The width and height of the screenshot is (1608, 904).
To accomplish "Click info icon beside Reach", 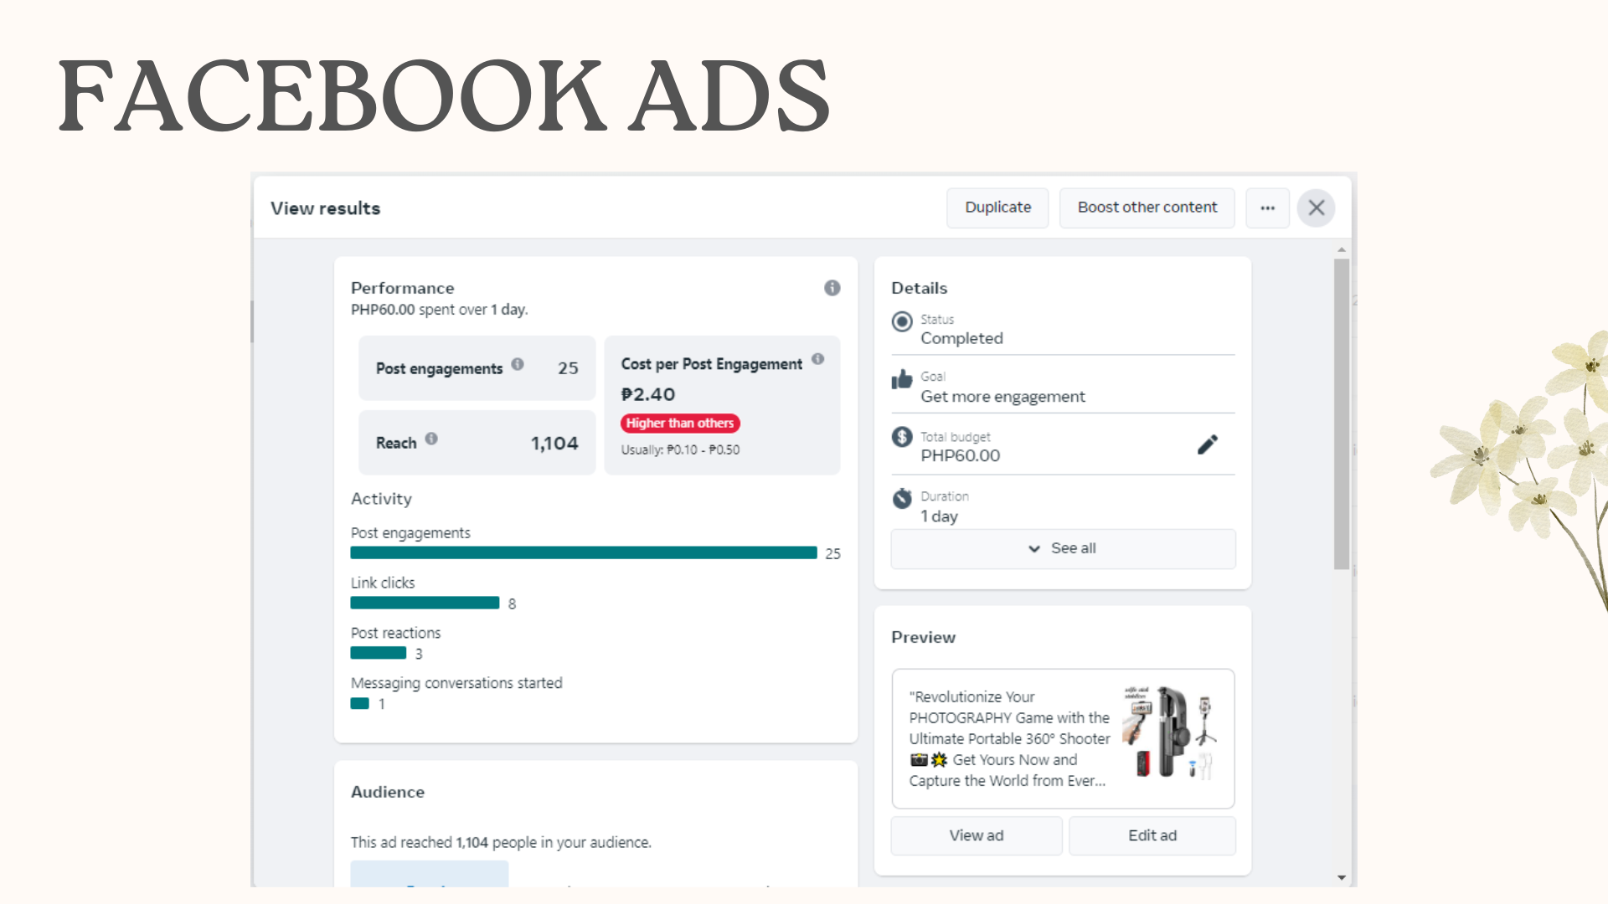I will click(431, 439).
